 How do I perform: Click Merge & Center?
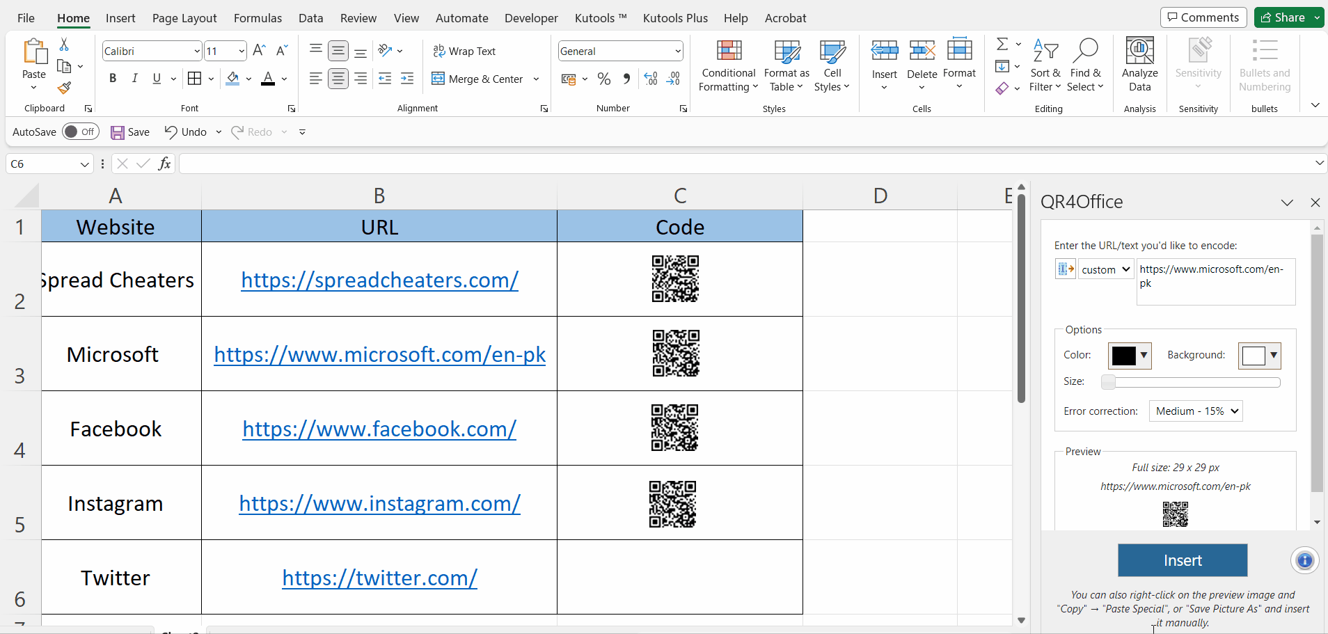click(x=477, y=79)
